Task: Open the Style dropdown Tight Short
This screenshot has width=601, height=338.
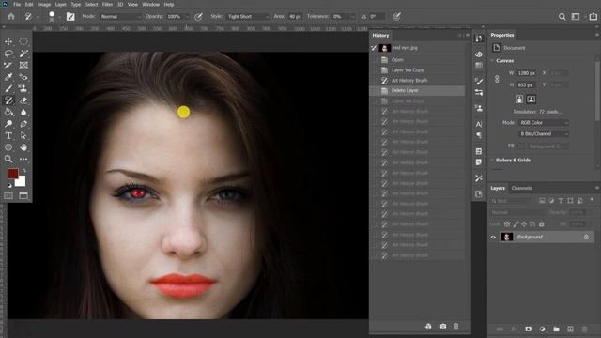Action: click(x=248, y=17)
